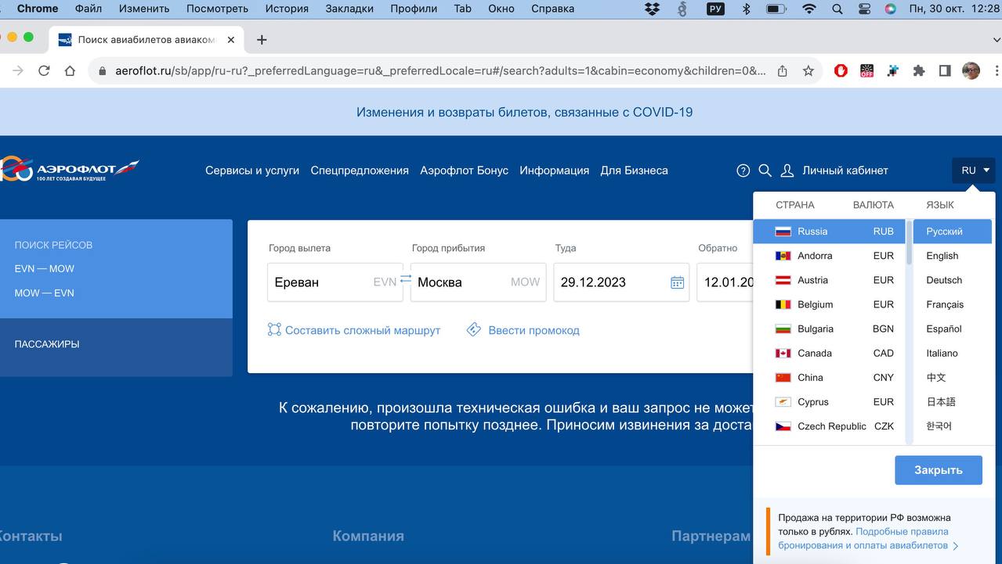This screenshot has width=1002, height=564.
Task: Open Сервисы и услуги menu
Action: [252, 171]
